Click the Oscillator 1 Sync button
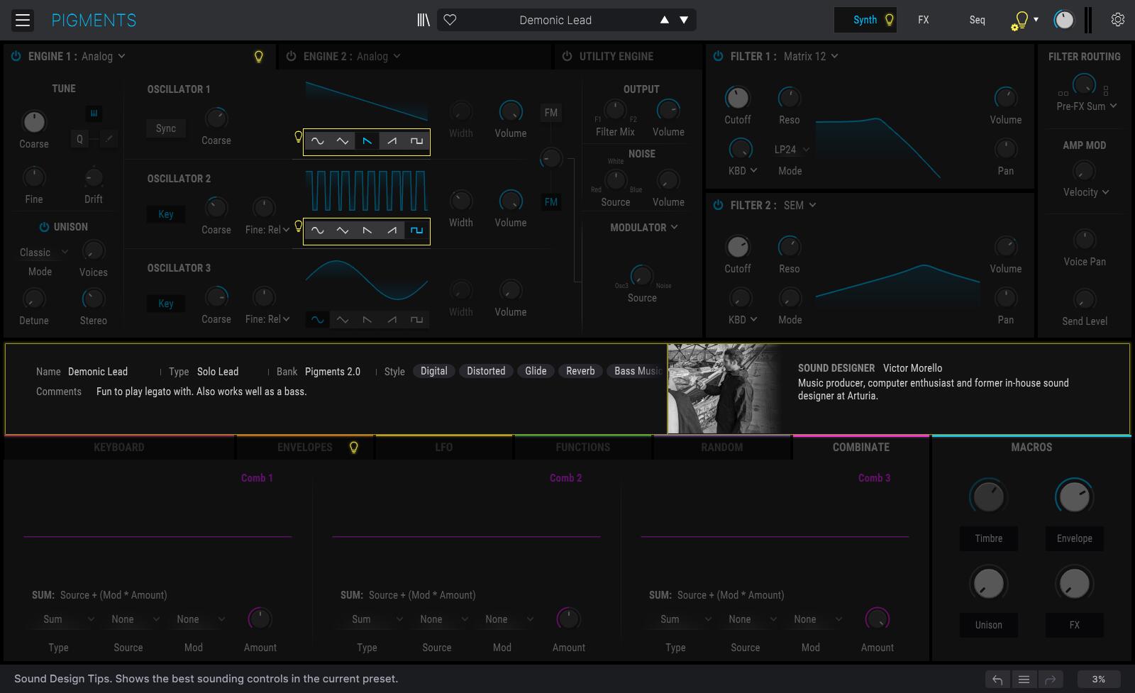Image resolution: width=1135 pixels, height=693 pixels. click(x=166, y=128)
